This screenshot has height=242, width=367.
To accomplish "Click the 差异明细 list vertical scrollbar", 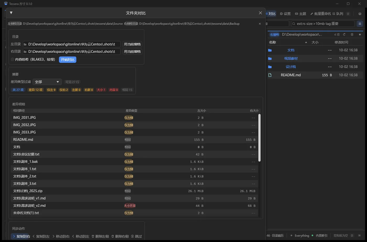I will 260,138.
